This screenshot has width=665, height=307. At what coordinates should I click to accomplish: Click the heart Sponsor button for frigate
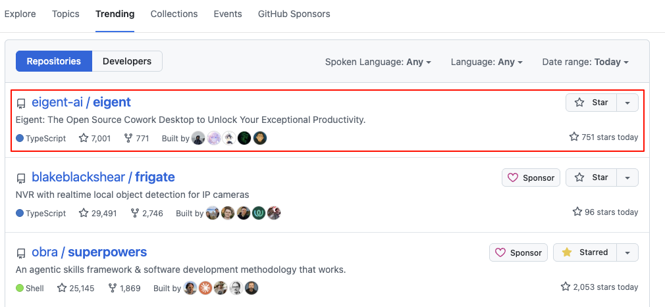click(531, 177)
